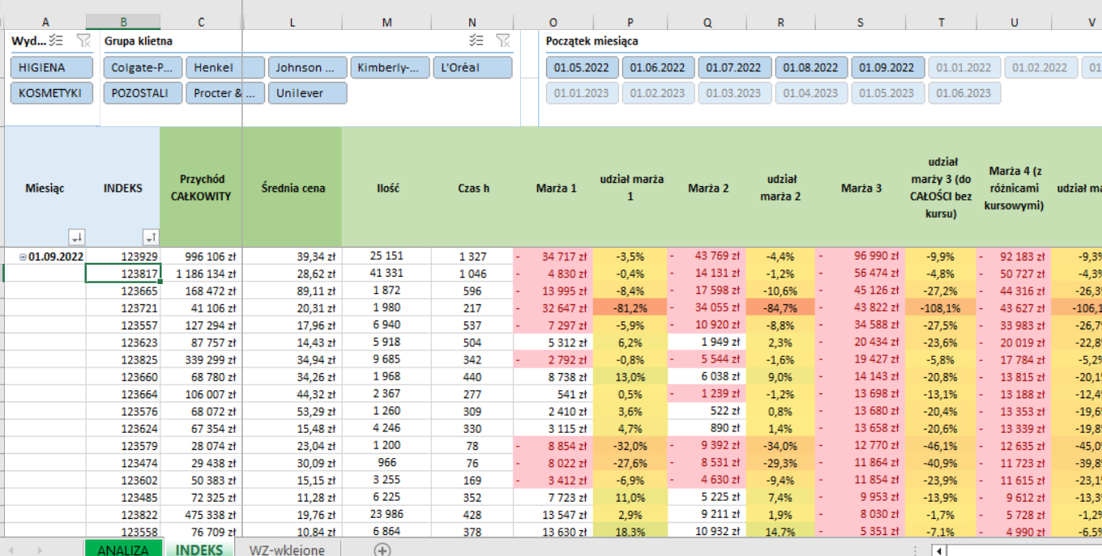The height and width of the screenshot is (556, 1102).
Task: Select the 01.09.2022 month slicer button
Action: pos(886,68)
